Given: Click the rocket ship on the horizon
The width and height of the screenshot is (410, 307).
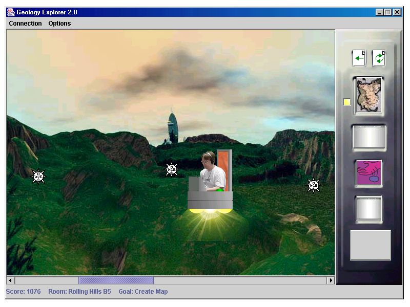Looking at the screenshot, I should click(173, 128).
